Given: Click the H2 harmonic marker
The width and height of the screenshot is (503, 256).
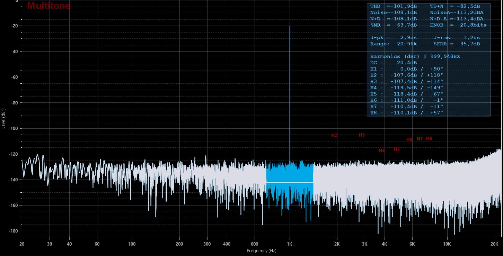Looking at the screenshot, I should [334, 135].
